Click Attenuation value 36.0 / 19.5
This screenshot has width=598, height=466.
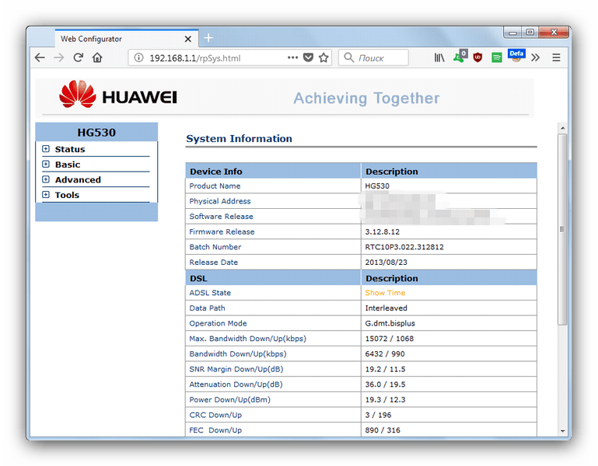pos(385,384)
